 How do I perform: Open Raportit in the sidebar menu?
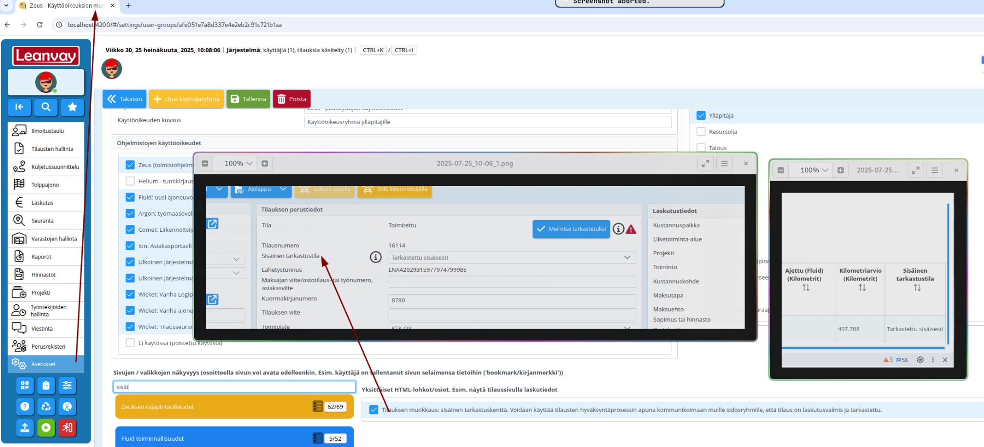41,257
